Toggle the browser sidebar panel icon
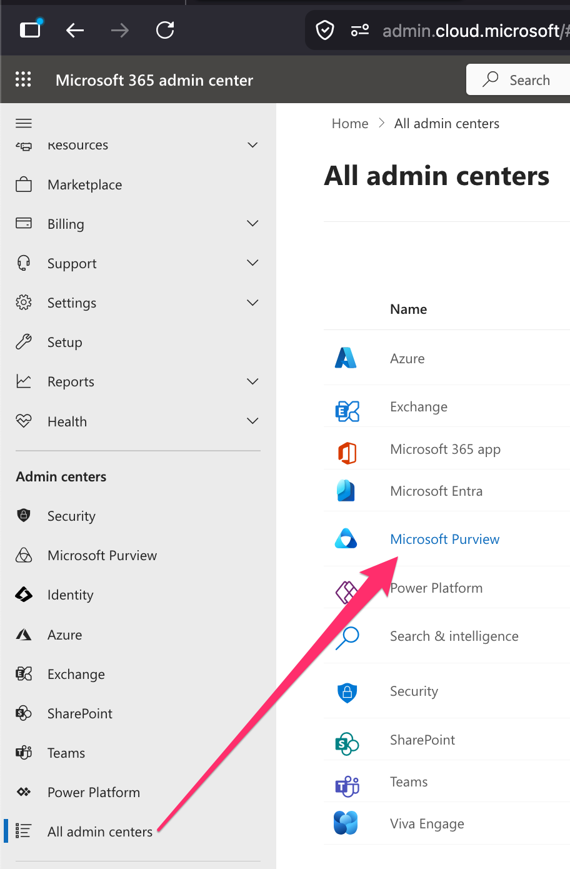This screenshot has height=869, width=570. [31, 29]
